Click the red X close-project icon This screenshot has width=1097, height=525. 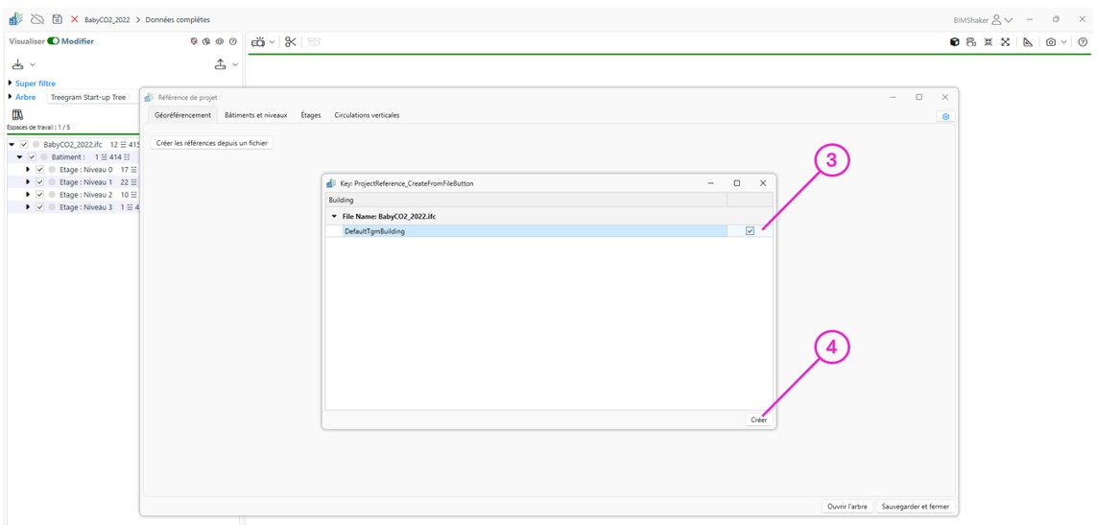pyautogui.click(x=75, y=19)
